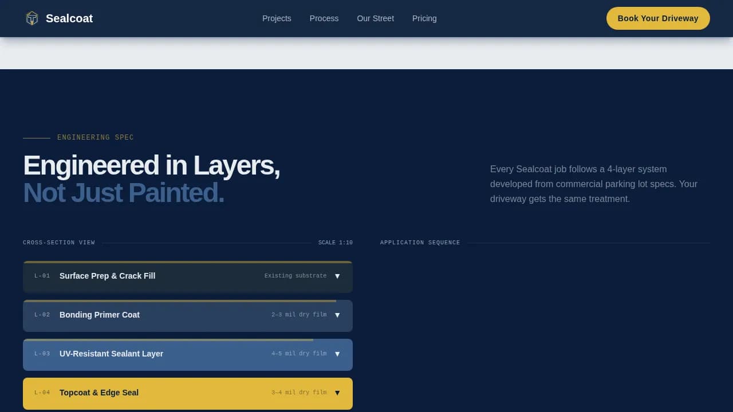Viewport: 733px width, 412px height.
Task: Click the L-01 layer code
Action: tap(42, 276)
